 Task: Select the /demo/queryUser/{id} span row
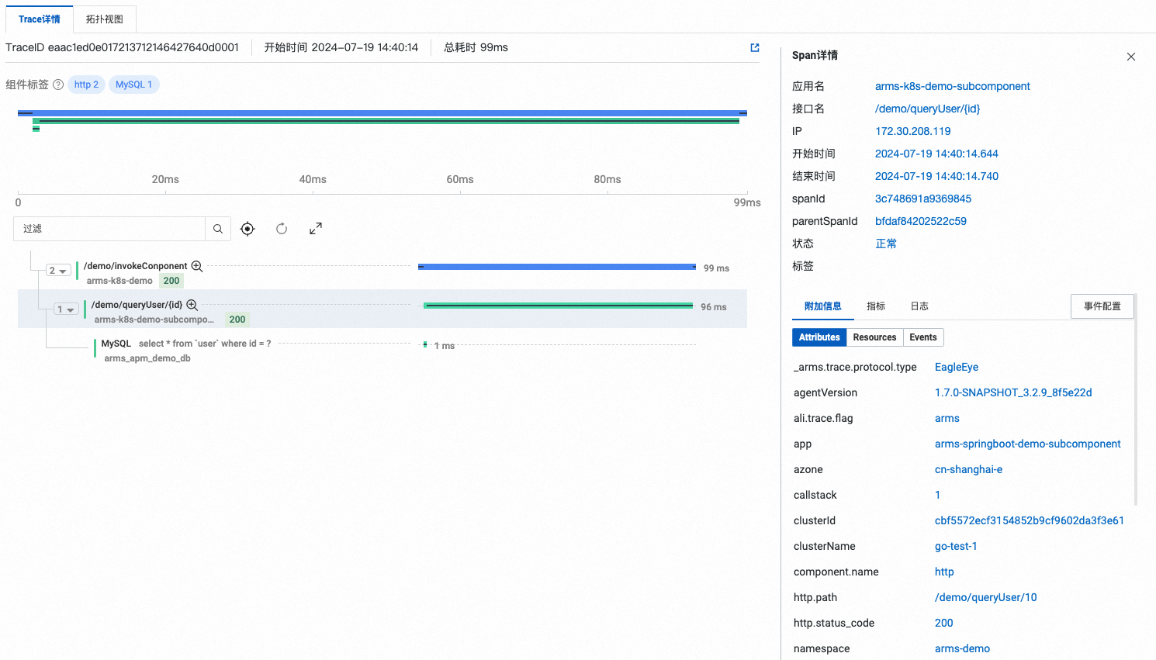(382, 309)
